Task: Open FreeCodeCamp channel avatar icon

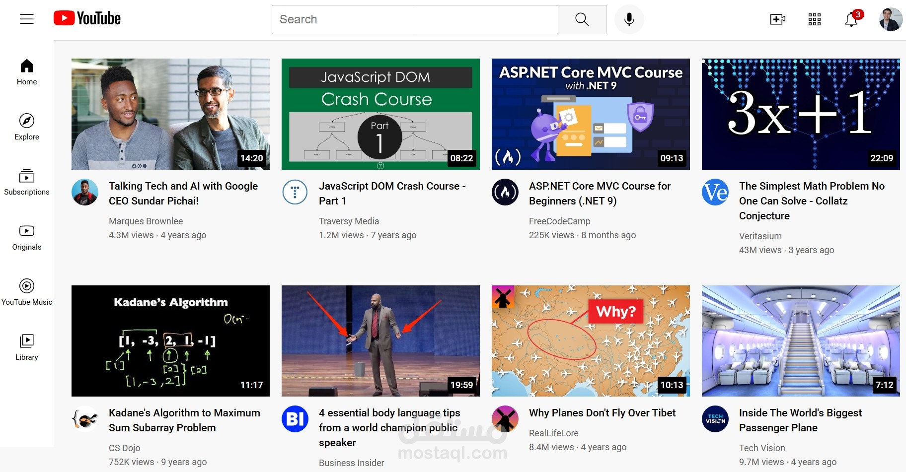Action: pyautogui.click(x=505, y=192)
